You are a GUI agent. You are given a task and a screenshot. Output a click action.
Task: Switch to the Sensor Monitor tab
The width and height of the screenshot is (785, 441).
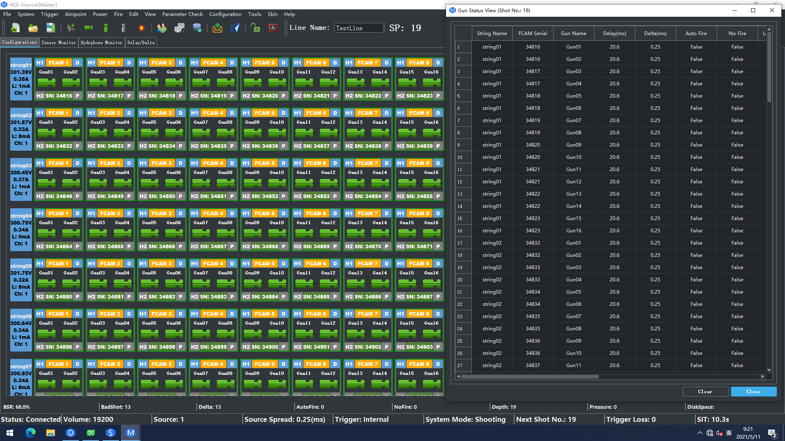pyautogui.click(x=58, y=42)
